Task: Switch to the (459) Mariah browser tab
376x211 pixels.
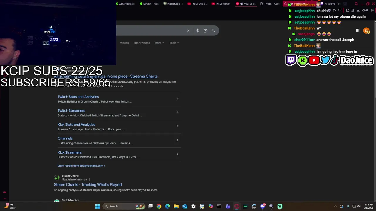Action: coord(221,4)
